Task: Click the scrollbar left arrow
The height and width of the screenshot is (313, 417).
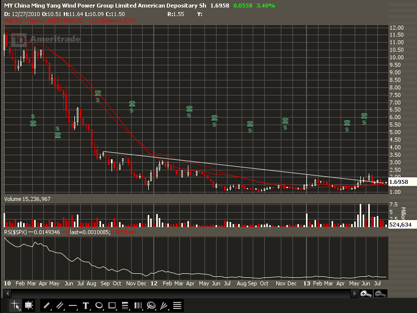Action: click(8, 293)
